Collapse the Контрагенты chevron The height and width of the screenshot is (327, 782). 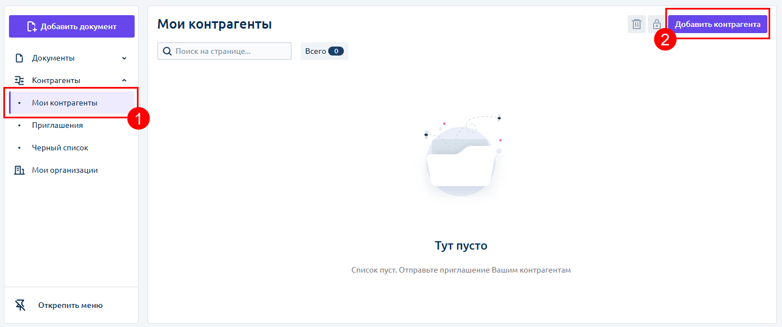(125, 80)
